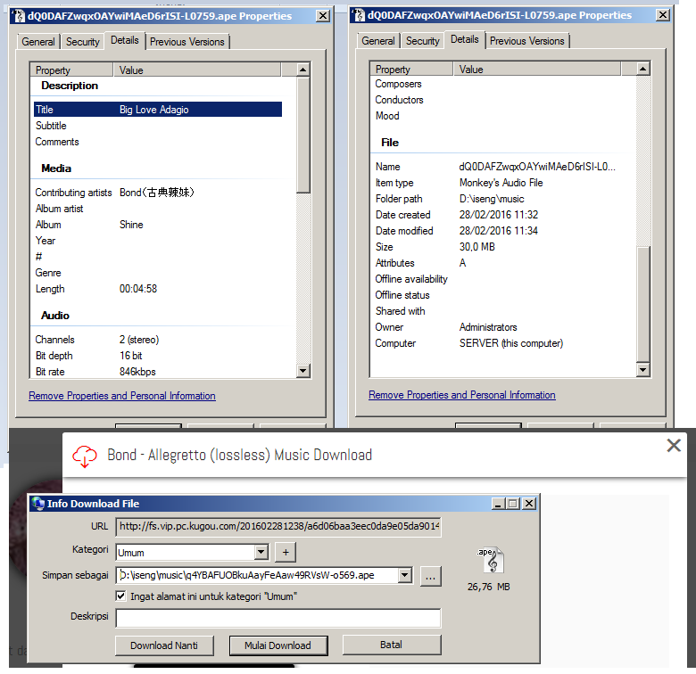The height and width of the screenshot is (674, 696).
Task: Click the Mulai Download button
Action: [x=278, y=645]
